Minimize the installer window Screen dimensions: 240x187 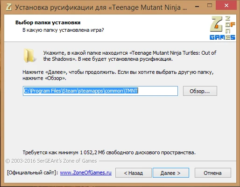pos(197,6)
